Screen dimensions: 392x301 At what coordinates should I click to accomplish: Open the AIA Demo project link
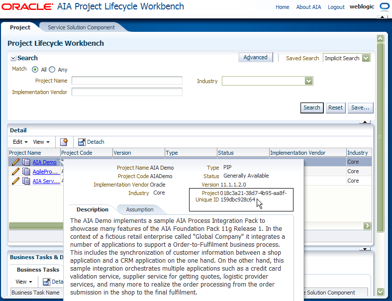click(44, 162)
